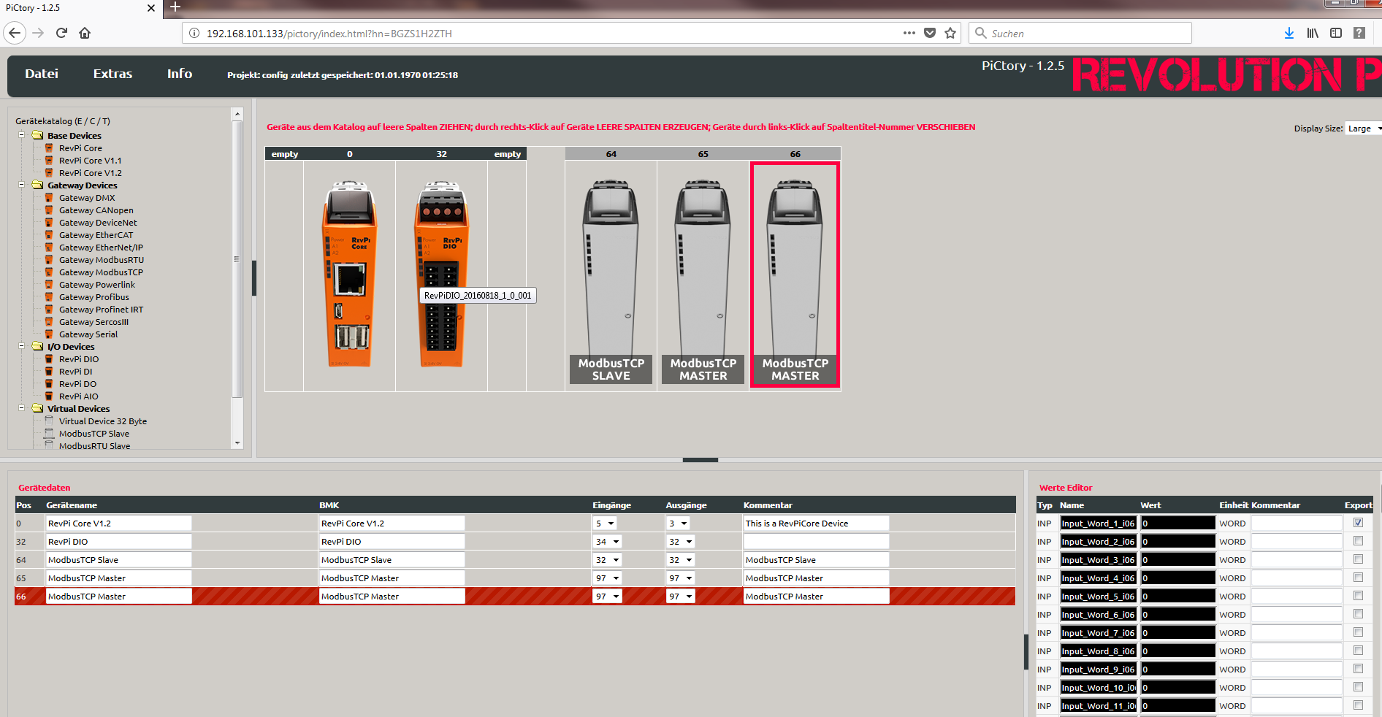Screen dimensions: 1382x717
Task: Select the Virtual Device 32 Byte icon
Action: click(50, 421)
